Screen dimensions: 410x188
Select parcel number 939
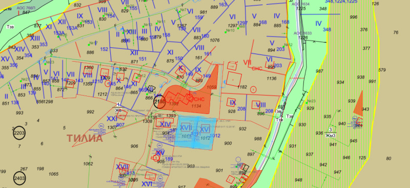[352, 101]
